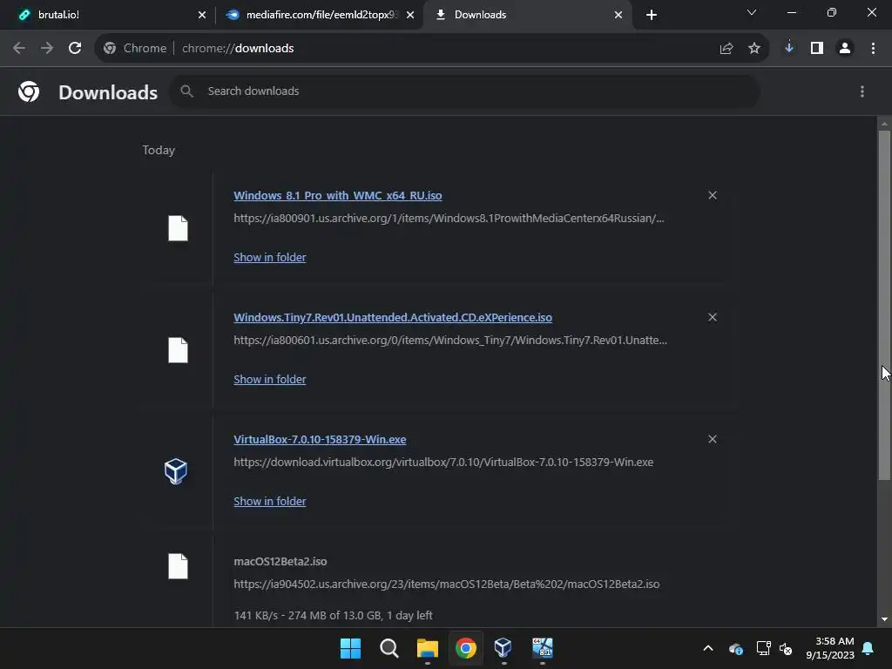Go forward to next page

pyautogui.click(x=47, y=48)
